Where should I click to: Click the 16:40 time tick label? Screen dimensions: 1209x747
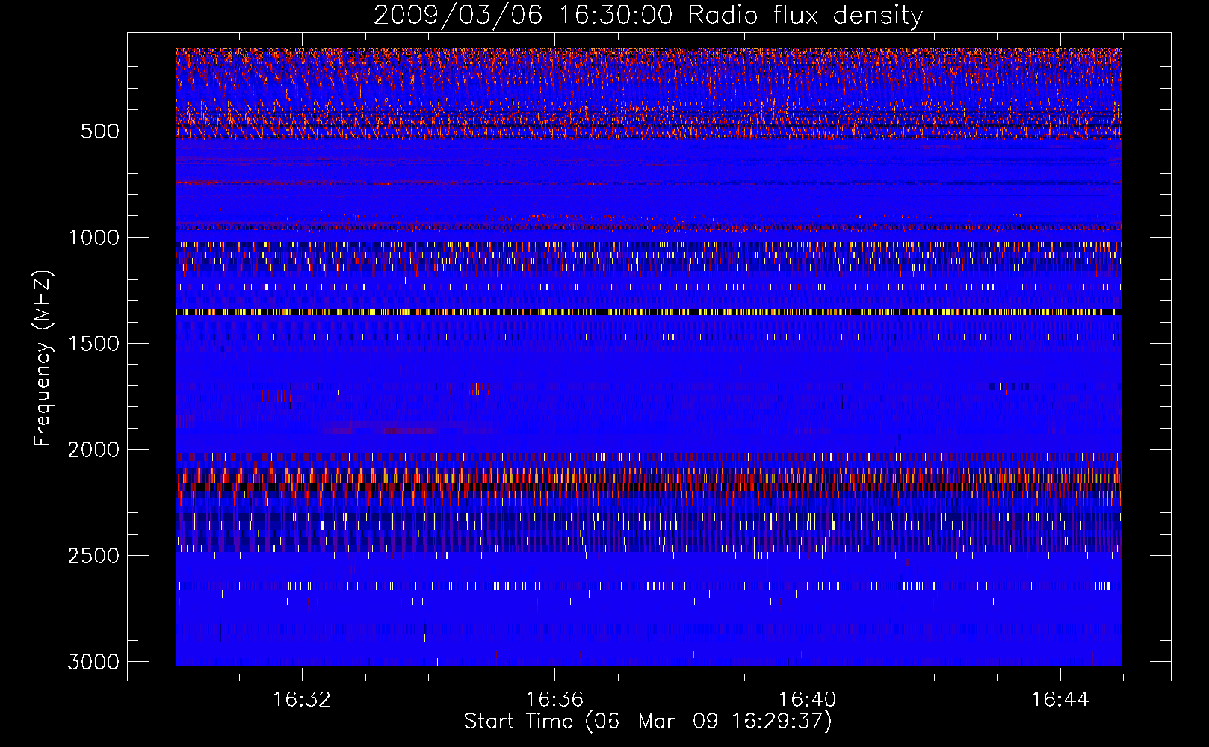tap(807, 700)
